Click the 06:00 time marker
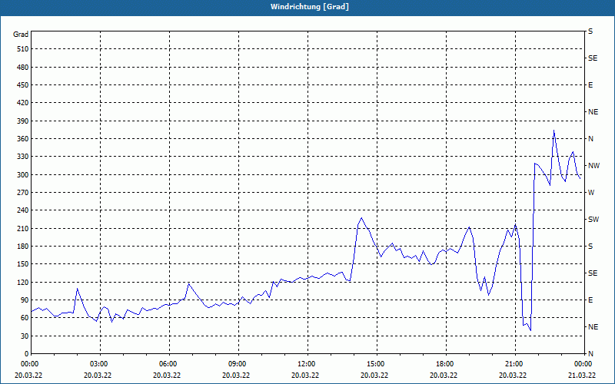Viewport: 615px width, 384px height. (x=168, y=363)
